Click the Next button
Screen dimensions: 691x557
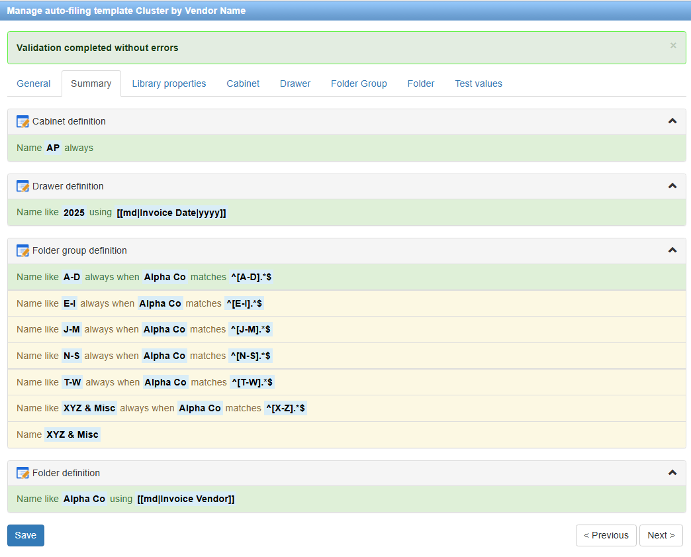coord(661,535)
